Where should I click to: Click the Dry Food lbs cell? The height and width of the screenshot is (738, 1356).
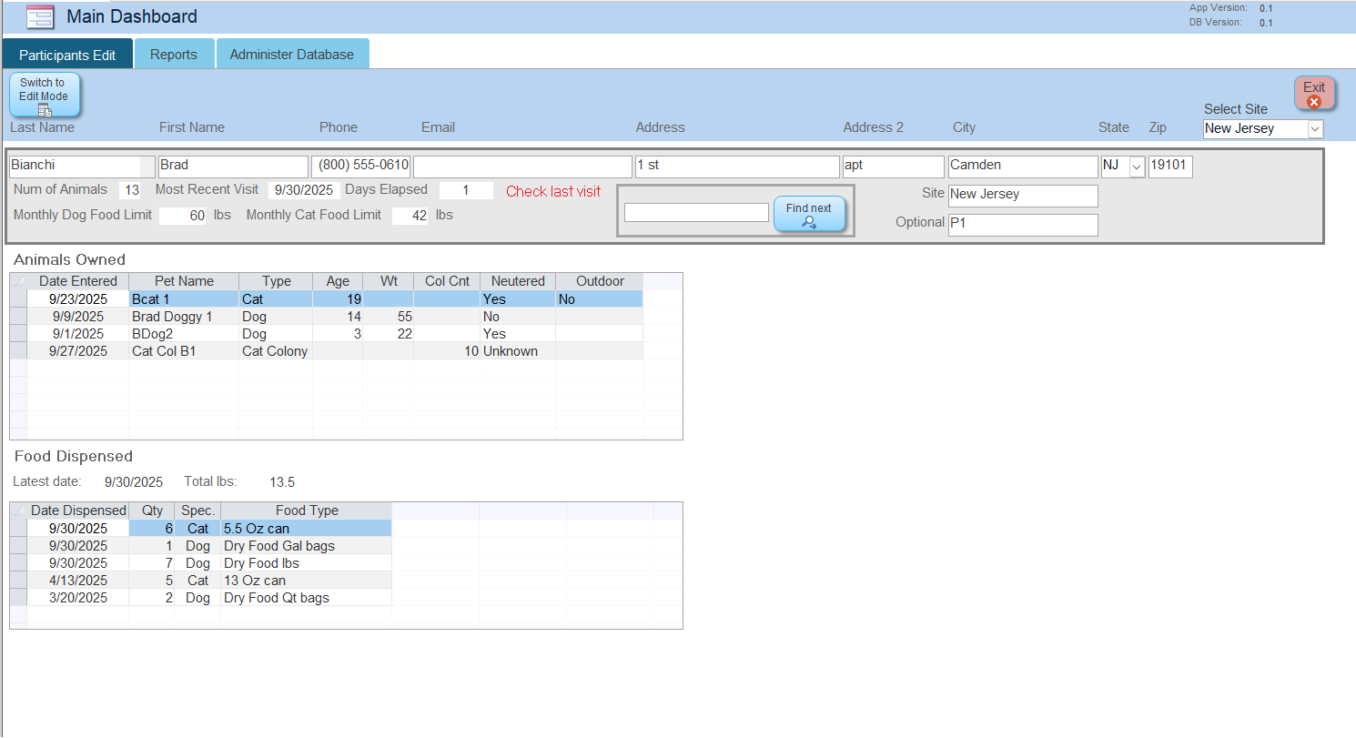pos(307,563)
